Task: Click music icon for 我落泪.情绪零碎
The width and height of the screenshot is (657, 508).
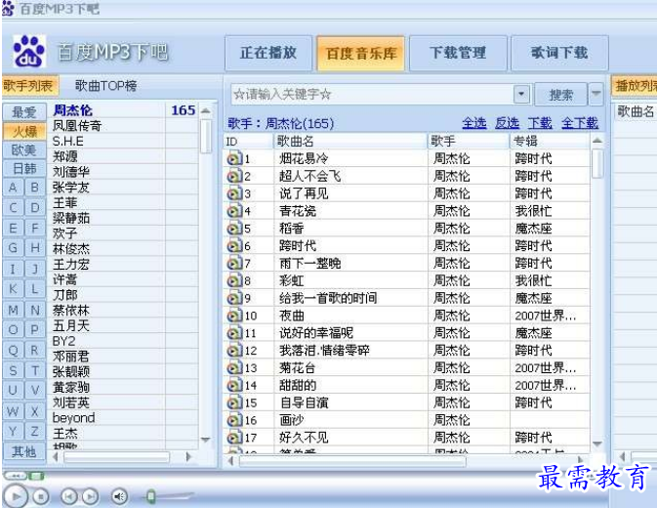Action: coord(234,351)
